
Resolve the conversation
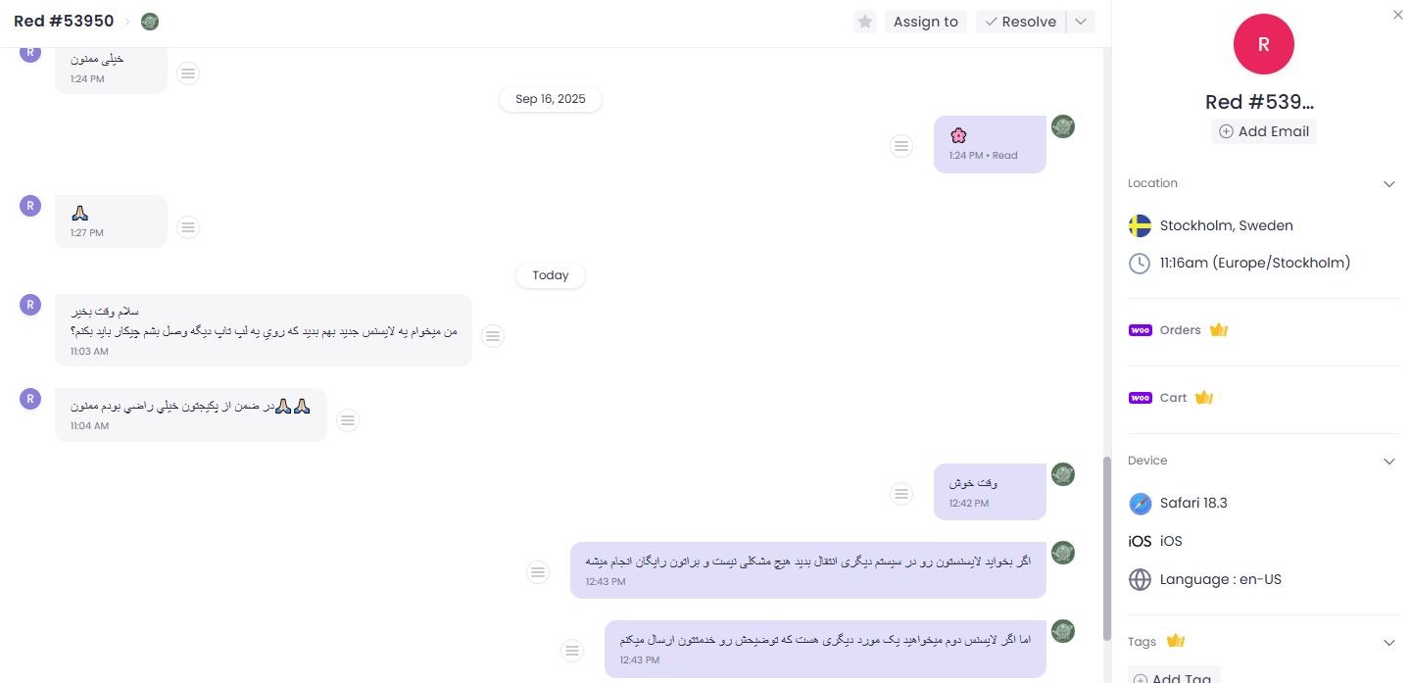[1020, 22]
